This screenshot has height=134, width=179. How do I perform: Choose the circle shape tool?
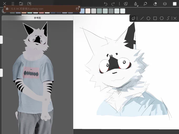(x=148, y=18)
